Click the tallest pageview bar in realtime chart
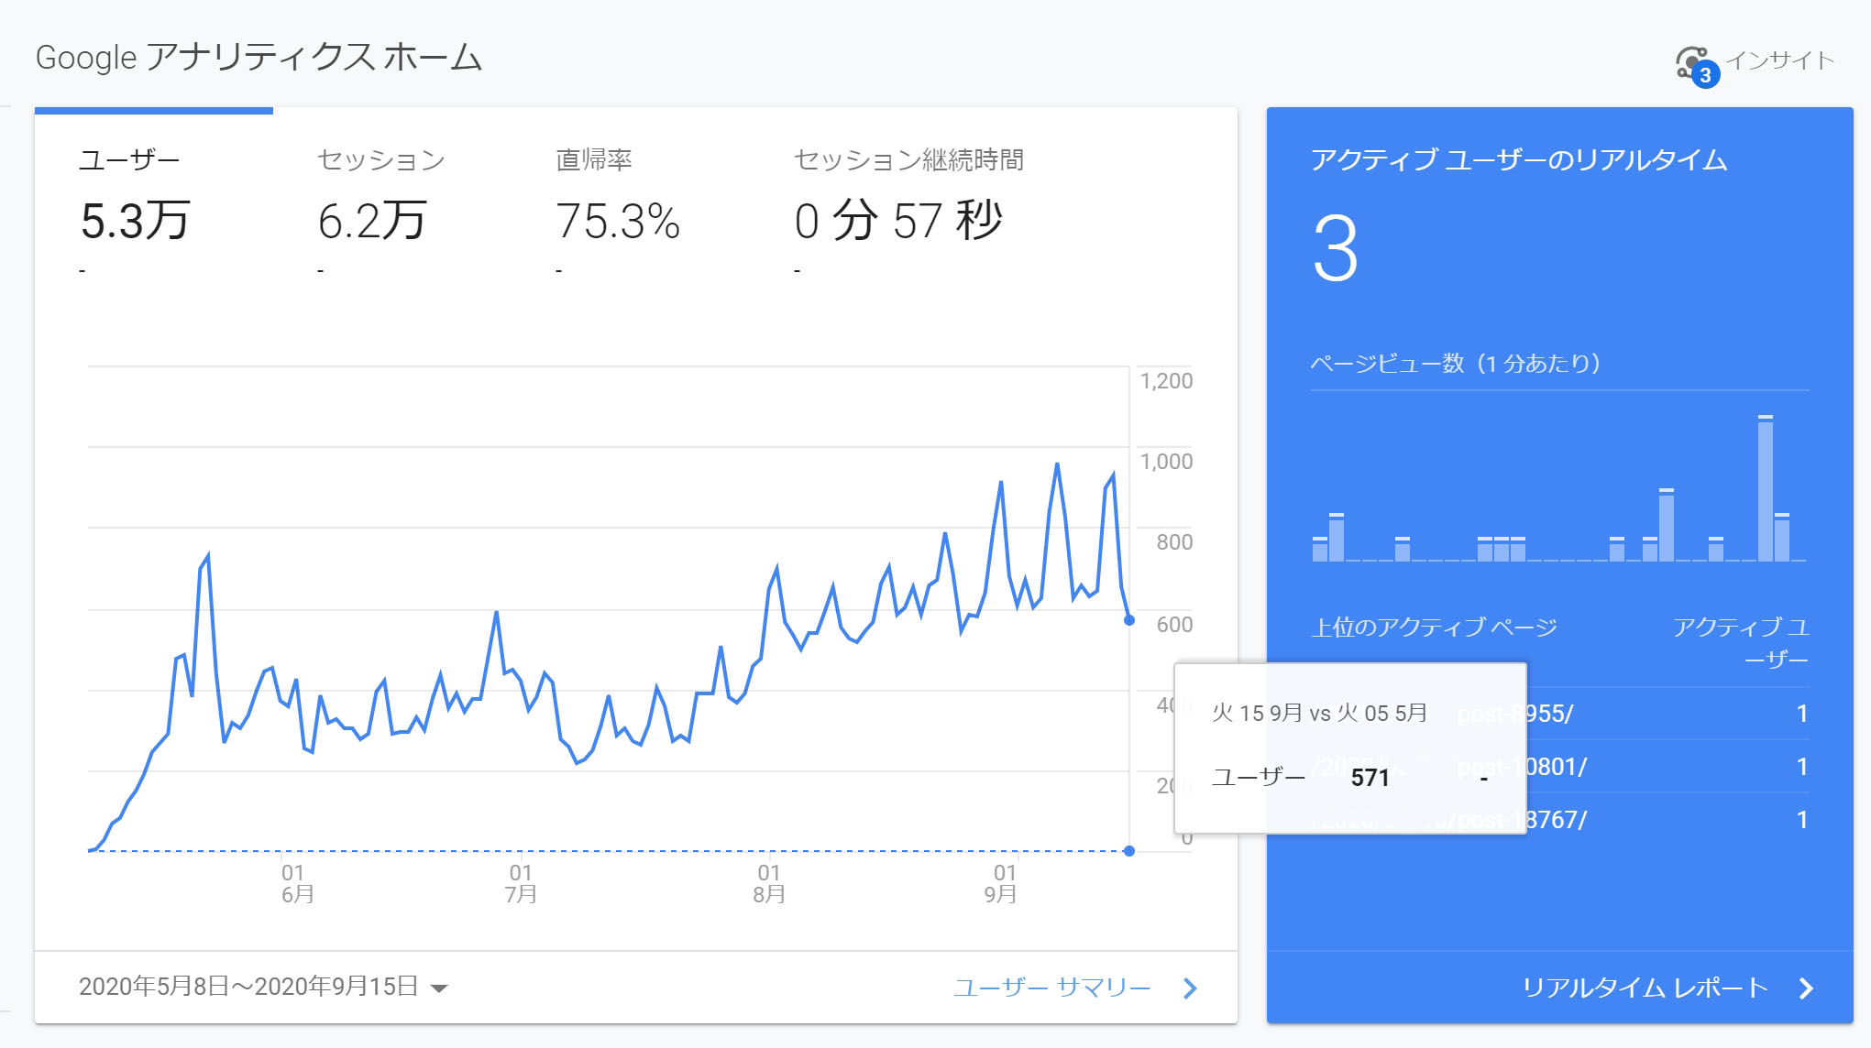 tap(1765, 490)
